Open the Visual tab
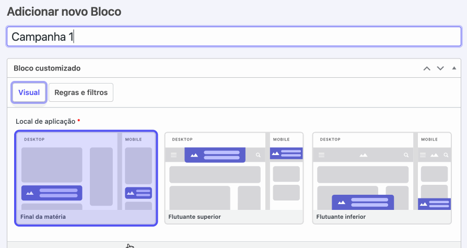This screenshot has width=467, height=248. [29, 92]
